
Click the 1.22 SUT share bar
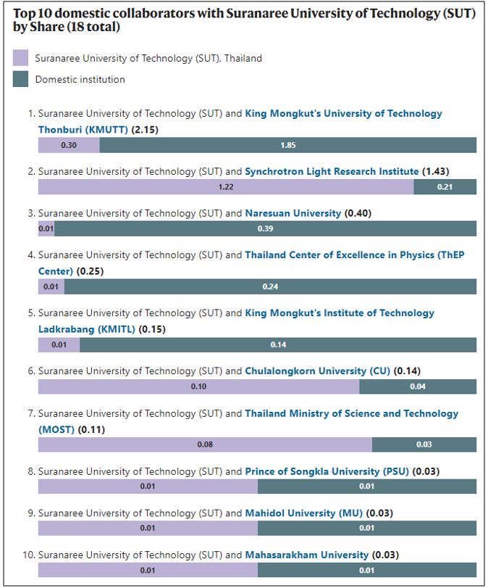(x=226, y=187)
